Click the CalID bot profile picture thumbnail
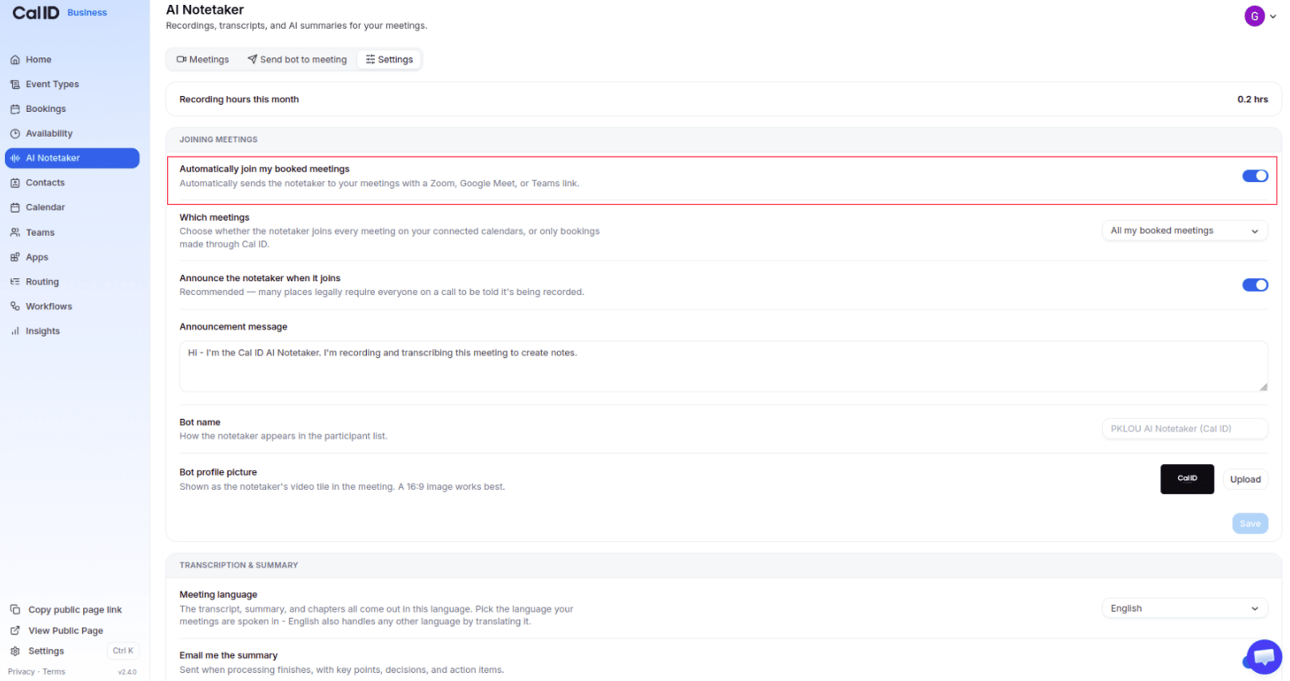 click(1187, 479)
